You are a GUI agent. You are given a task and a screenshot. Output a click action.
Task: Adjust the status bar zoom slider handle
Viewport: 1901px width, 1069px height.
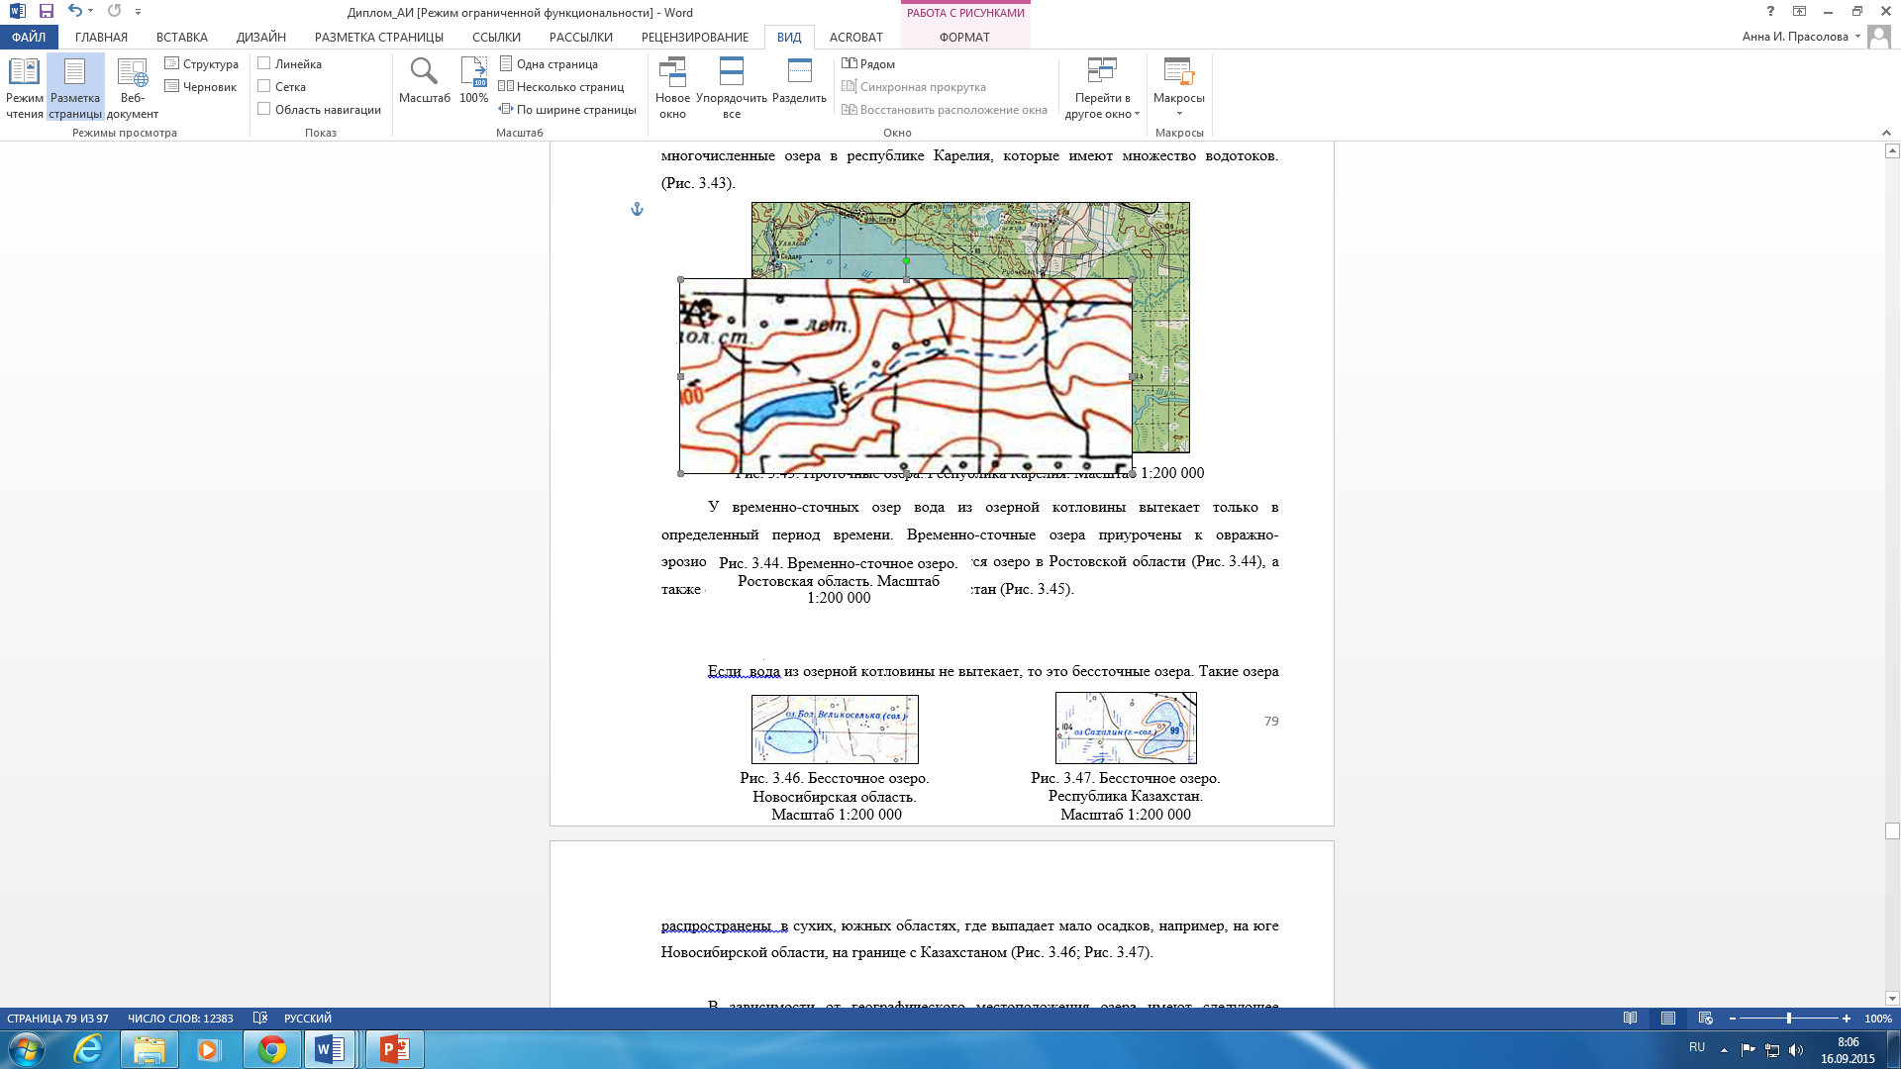point(1789,1019)
